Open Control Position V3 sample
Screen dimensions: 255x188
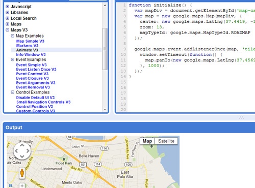(x=35, y=107)
